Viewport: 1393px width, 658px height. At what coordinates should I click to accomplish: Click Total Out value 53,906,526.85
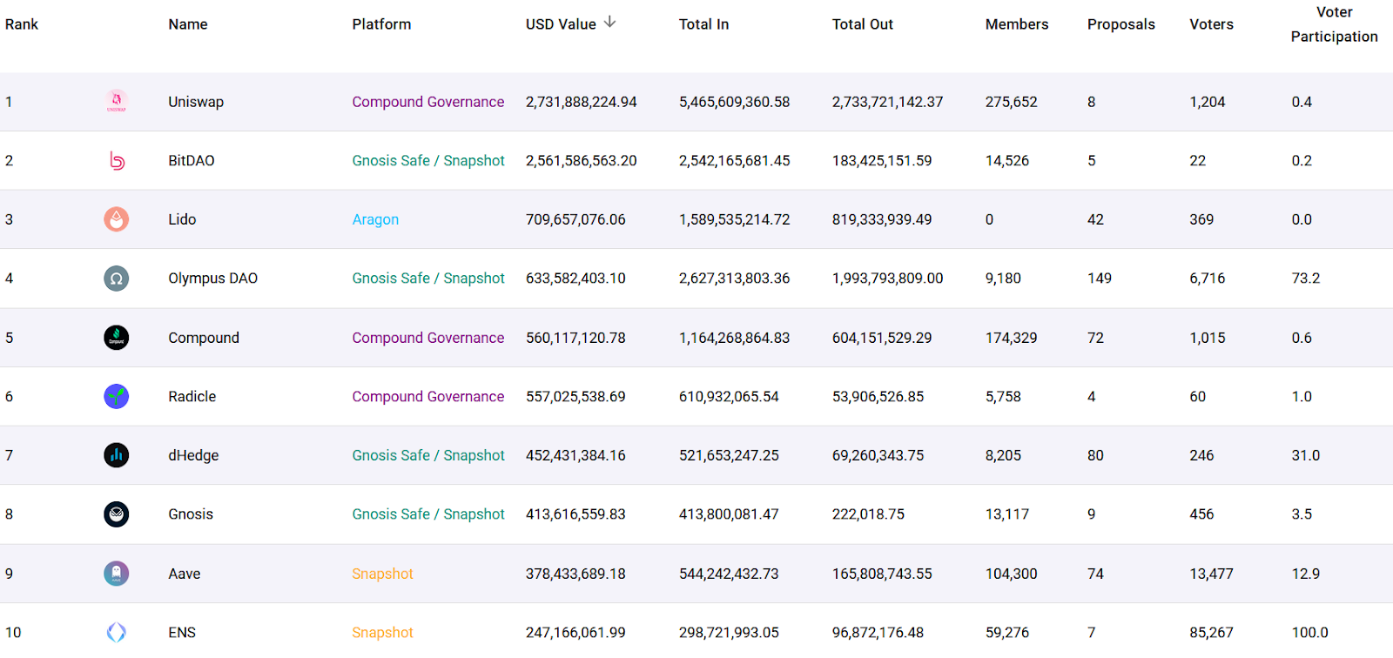(x=878, y=396)
